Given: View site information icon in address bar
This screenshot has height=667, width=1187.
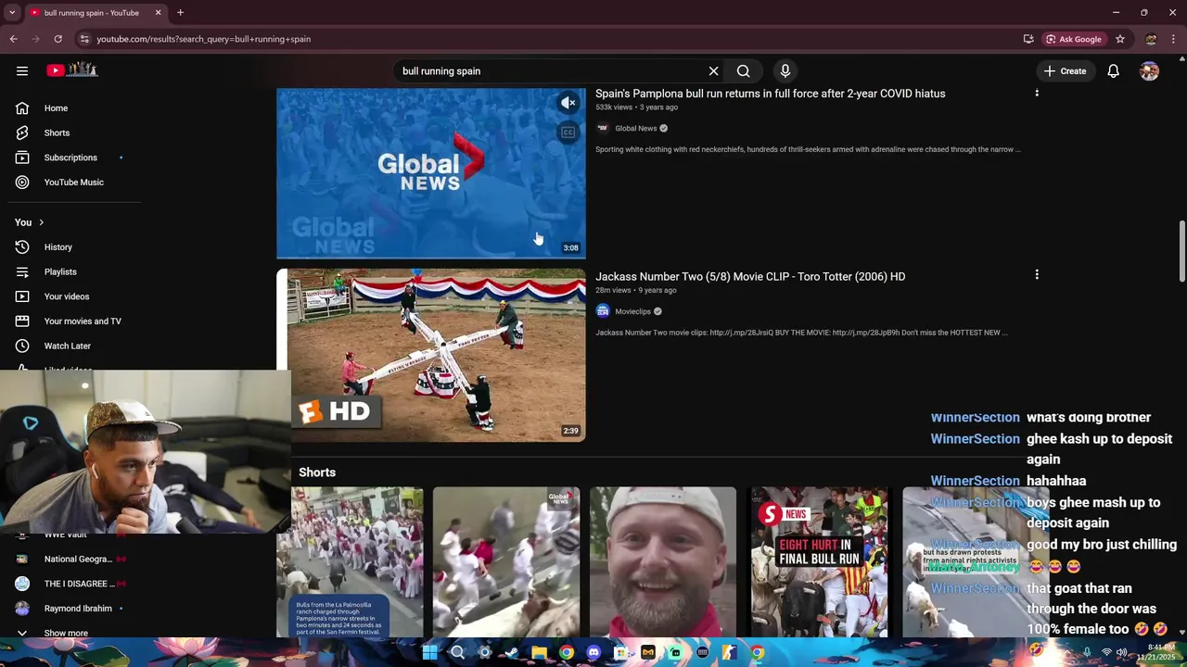Looking at the screenshot, I should [x=84, y=39].
